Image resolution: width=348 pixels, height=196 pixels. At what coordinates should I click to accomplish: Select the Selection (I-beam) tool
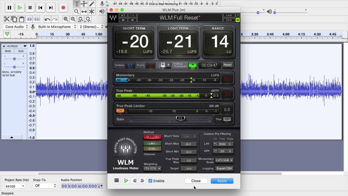77,4
